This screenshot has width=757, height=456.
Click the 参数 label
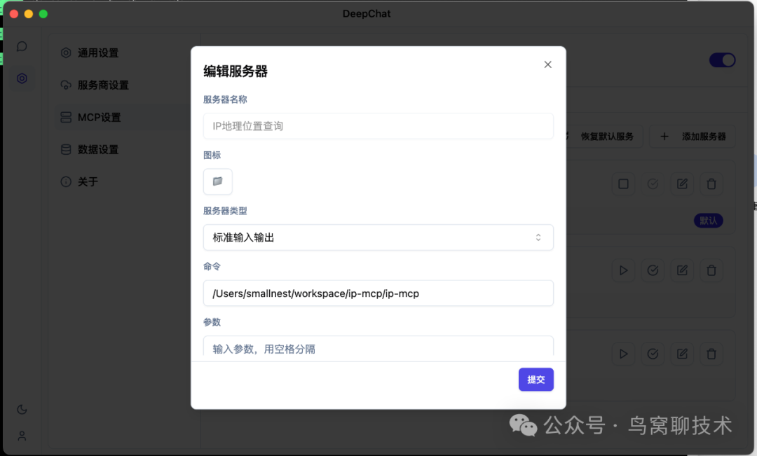(212, 322)
